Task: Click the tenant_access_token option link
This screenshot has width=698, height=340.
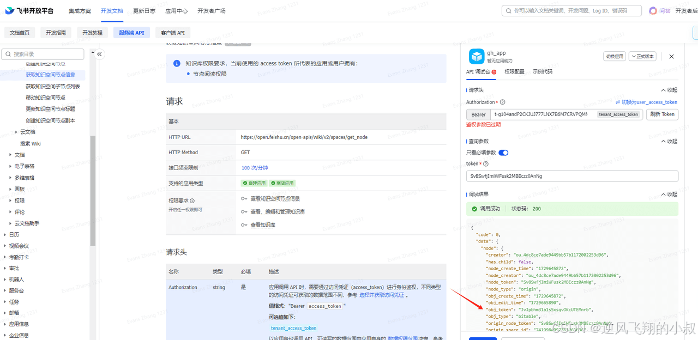Action: coord(293,328)
